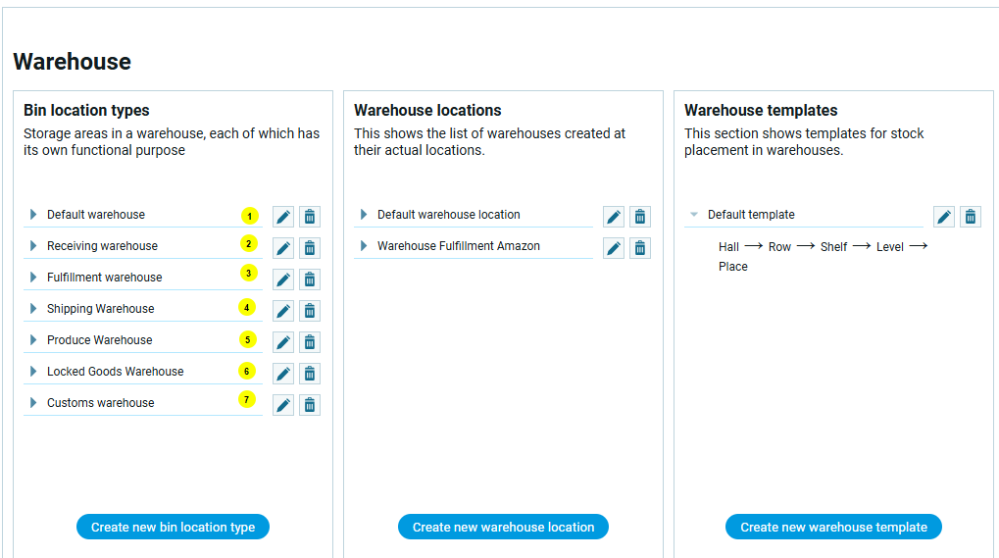This screenshot has width=999, height=558.
Task: Edit the Customs warehouse bin type
Action: point(283,405)
